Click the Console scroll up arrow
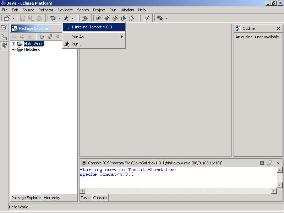The image size is (284, 213). tap(279, 170)
